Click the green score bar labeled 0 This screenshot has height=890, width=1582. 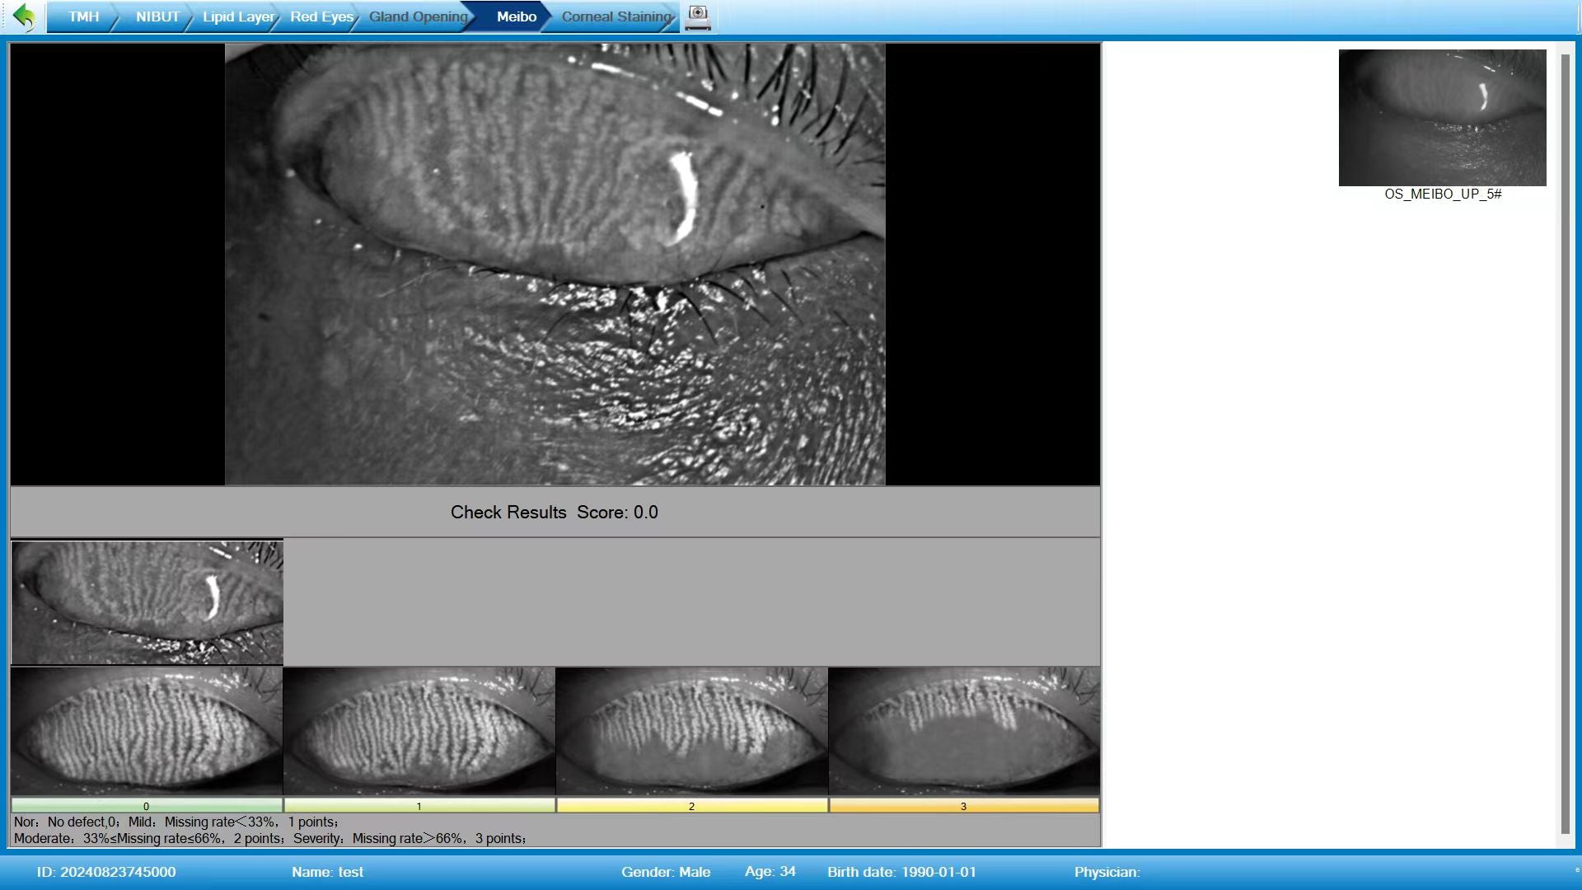point(147,806)
